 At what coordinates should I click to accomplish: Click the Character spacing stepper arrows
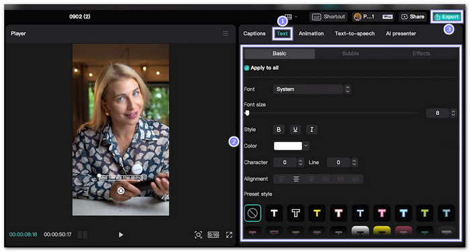click(301, 163)
